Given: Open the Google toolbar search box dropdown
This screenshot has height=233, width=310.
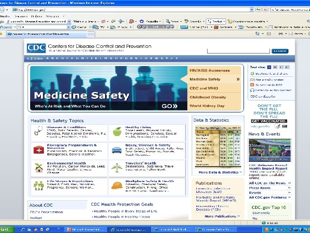Looking at the screenshot, I should pos(69,22).
